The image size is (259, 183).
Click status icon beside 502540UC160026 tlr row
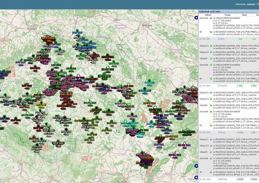pos(211,32)
